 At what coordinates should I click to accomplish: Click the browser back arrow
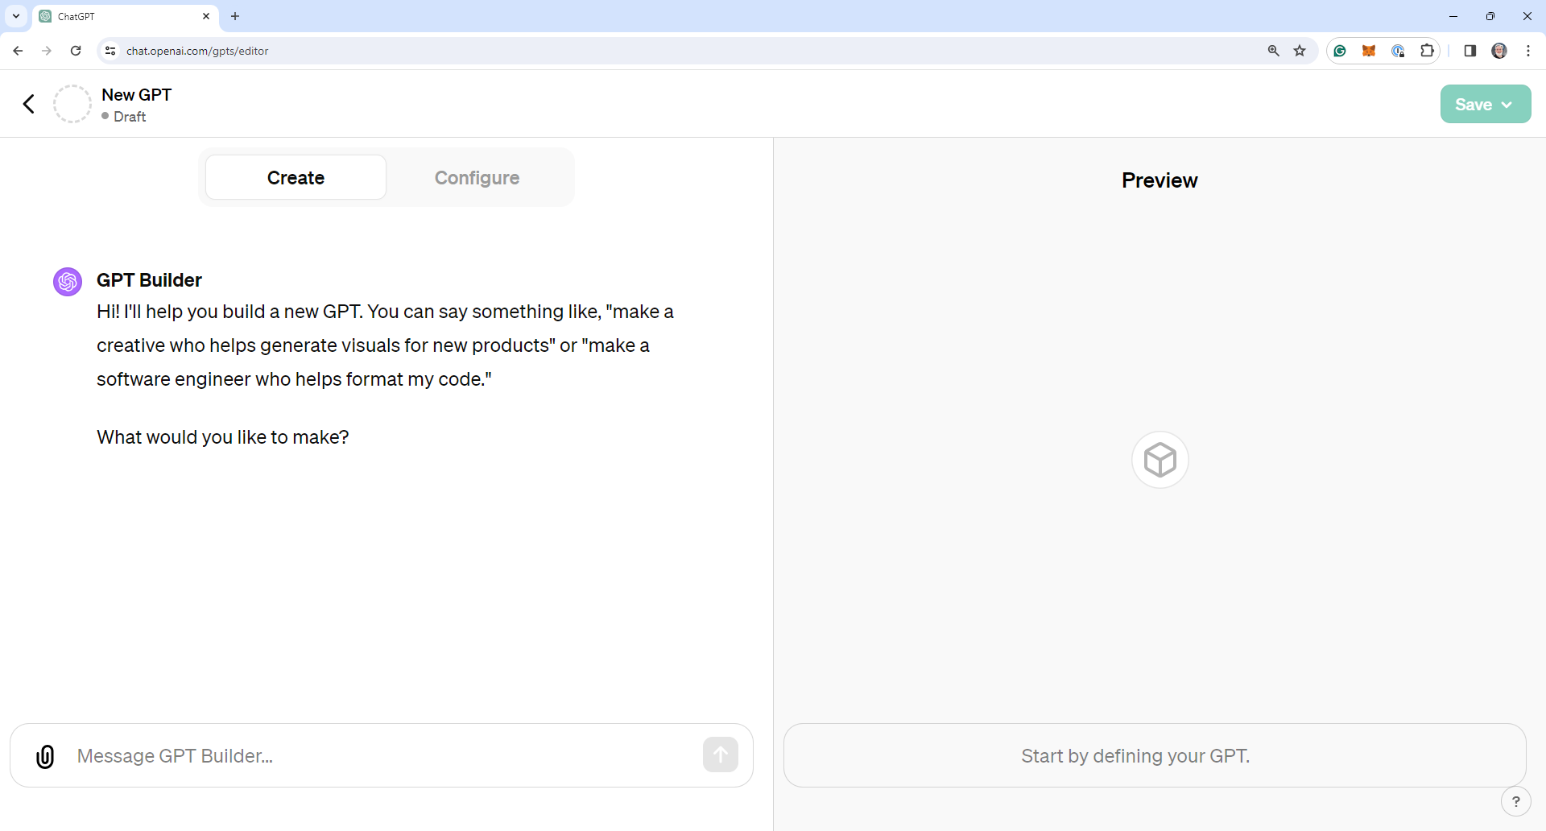pyautogui.click(x=18, y=51)
